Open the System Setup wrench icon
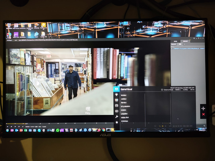 pos(117,117)
